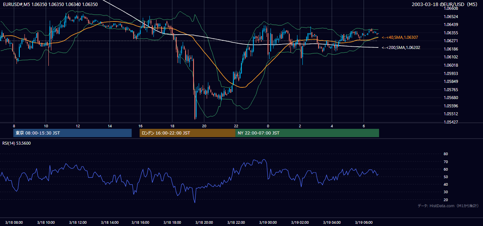Click price axis label 1.05427
483x226 pixels.
click(x=451, y=122)
